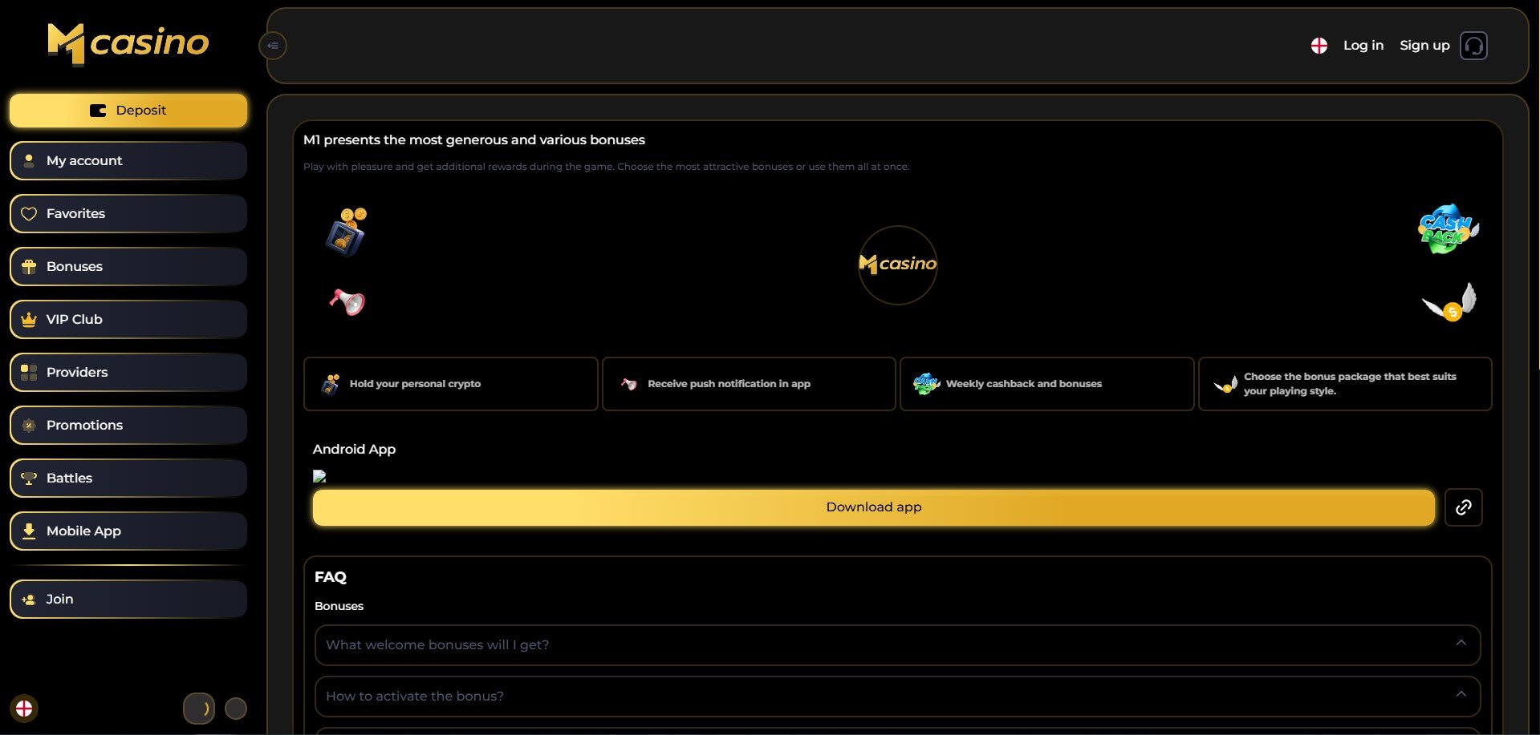Click crown icon beside VIP Club
The image size is (1540, 735).
(x=29, y=320)
